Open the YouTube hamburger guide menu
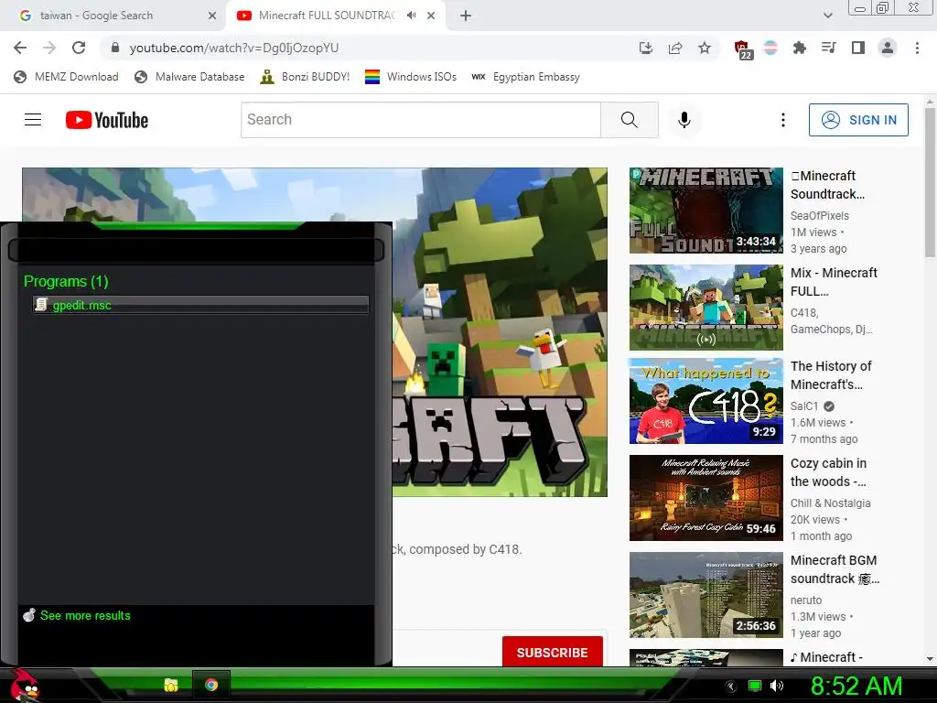Image resolution: width=937 pixels, height=703 pixels. pyautogui.click(x=33, y=120)
